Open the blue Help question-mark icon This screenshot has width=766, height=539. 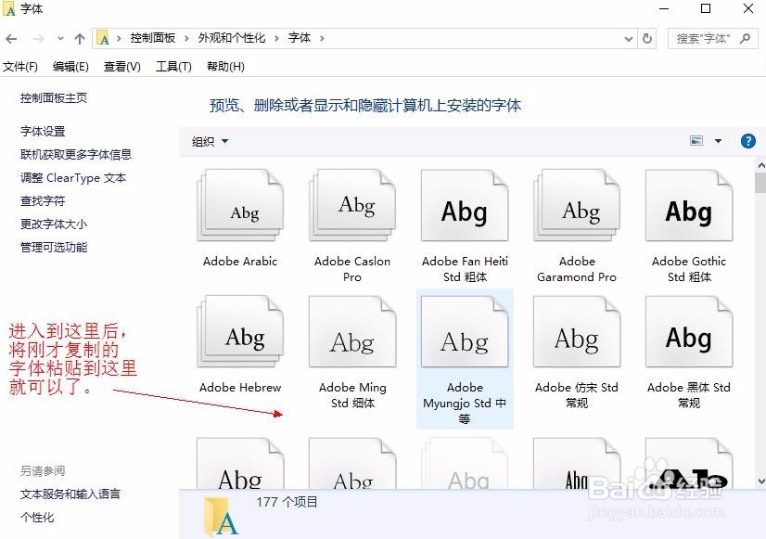click(x=748, y=141)
